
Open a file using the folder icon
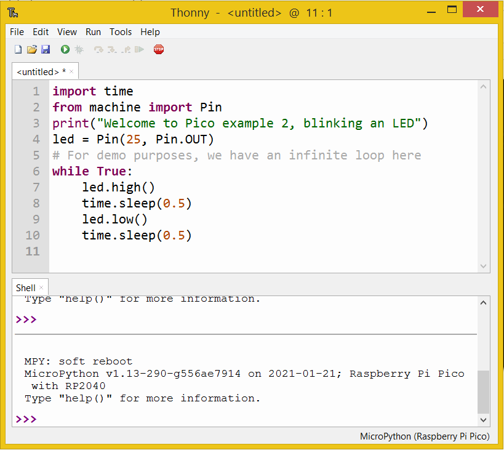(x=32, y=49)
